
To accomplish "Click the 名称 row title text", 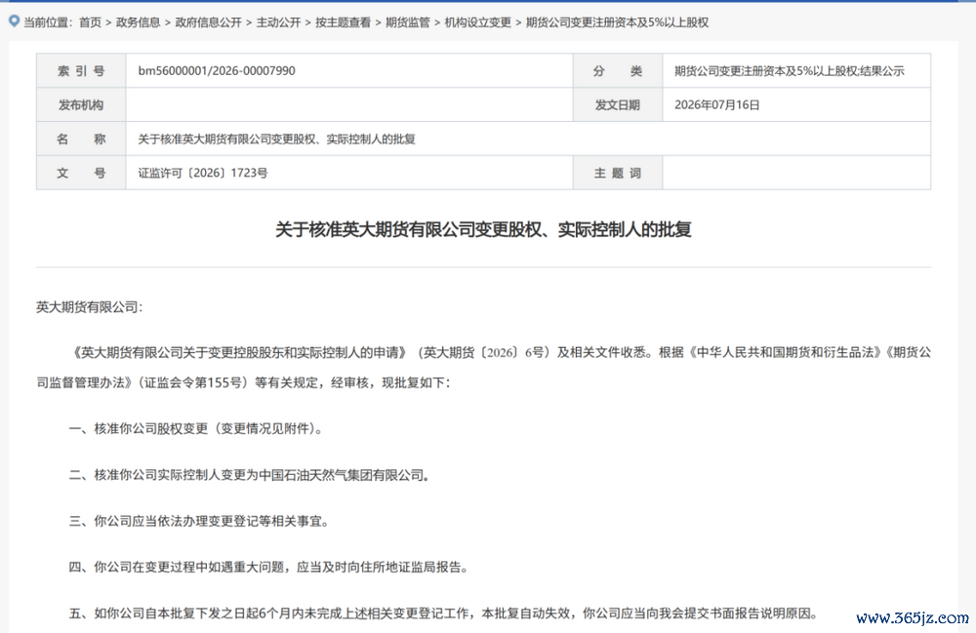I will click(x=276, y=139).
